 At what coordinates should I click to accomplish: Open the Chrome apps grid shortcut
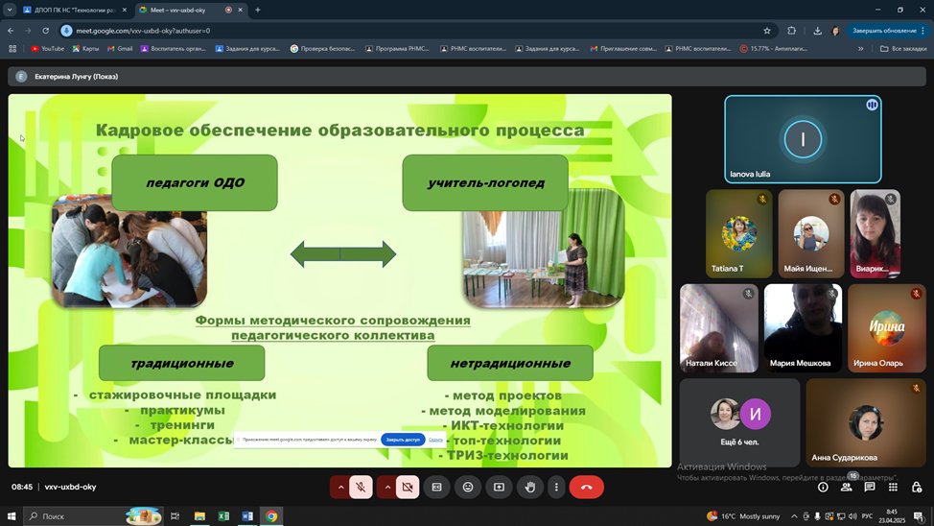(12, 49)
